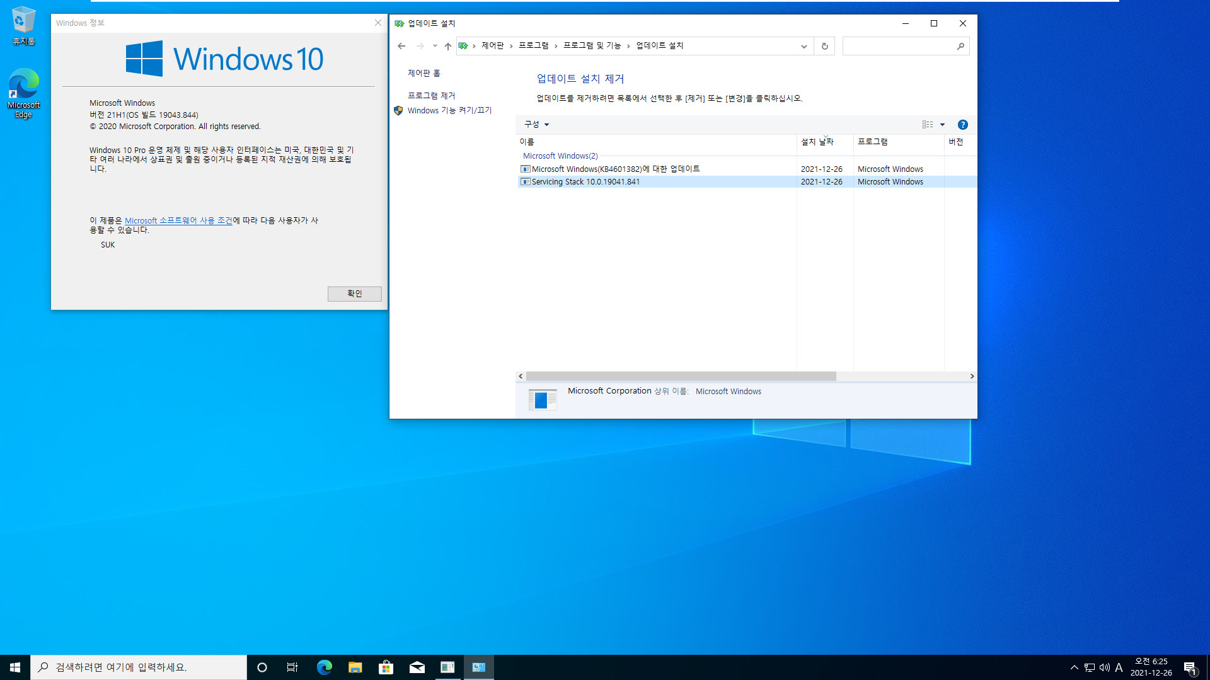Sort by 프로그램 column header
The image size is (1210, 680).
point(899,142)
